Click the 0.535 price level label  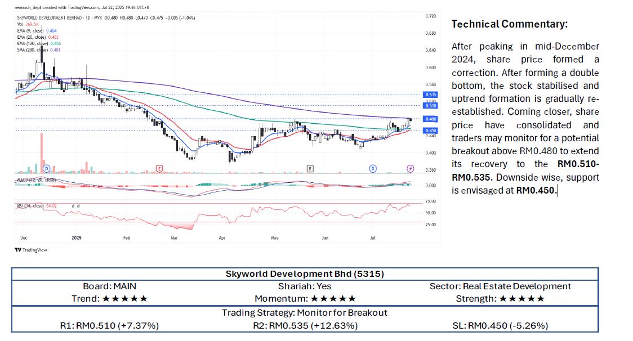(x=430, y=95)
